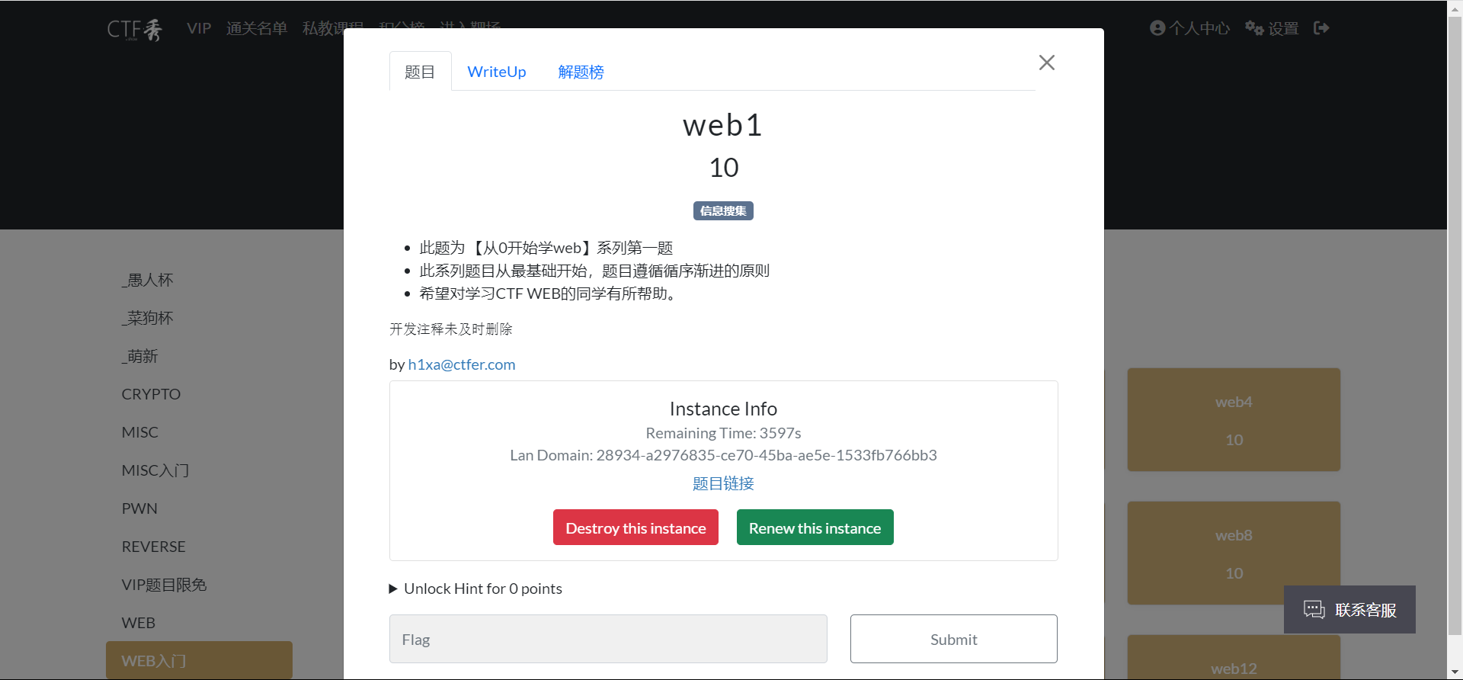Click Renew this instance button

815,528
